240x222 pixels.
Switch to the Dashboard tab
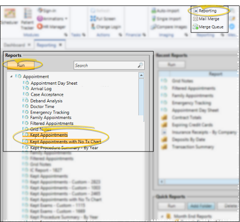[14, 45]
